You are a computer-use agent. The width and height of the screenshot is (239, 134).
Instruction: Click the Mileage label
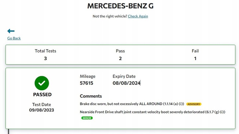point(88,76)
